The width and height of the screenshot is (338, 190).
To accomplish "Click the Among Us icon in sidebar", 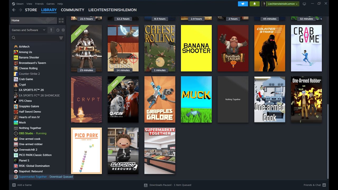I will [x=16, y=52].
